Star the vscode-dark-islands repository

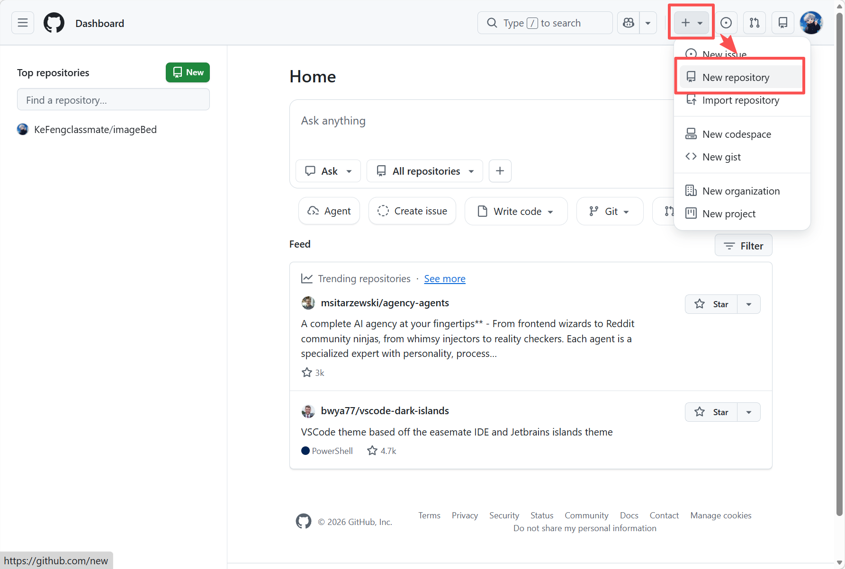click(x=711, y=412)
